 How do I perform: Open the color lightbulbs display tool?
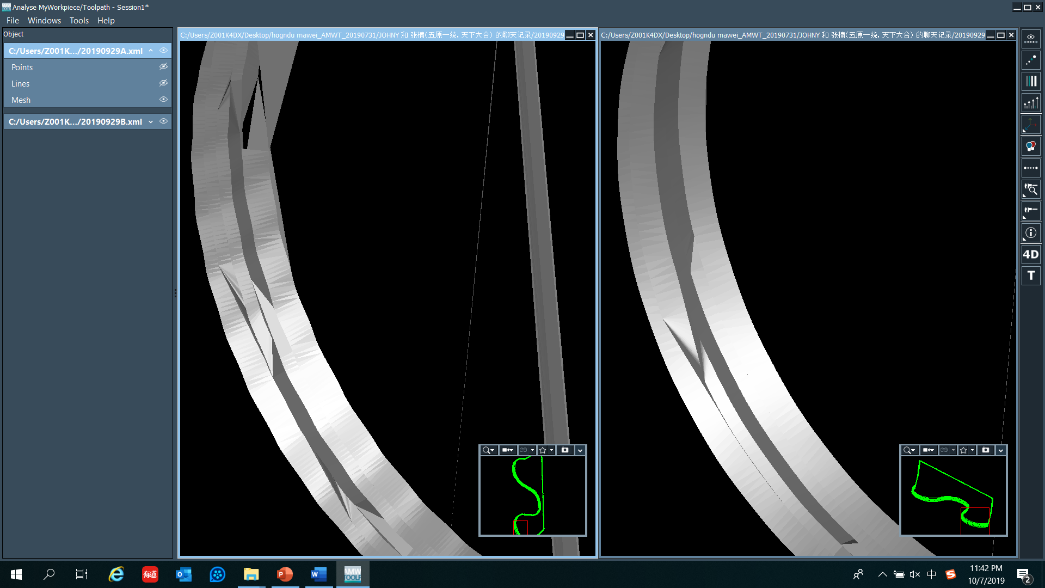[1031, 146]
